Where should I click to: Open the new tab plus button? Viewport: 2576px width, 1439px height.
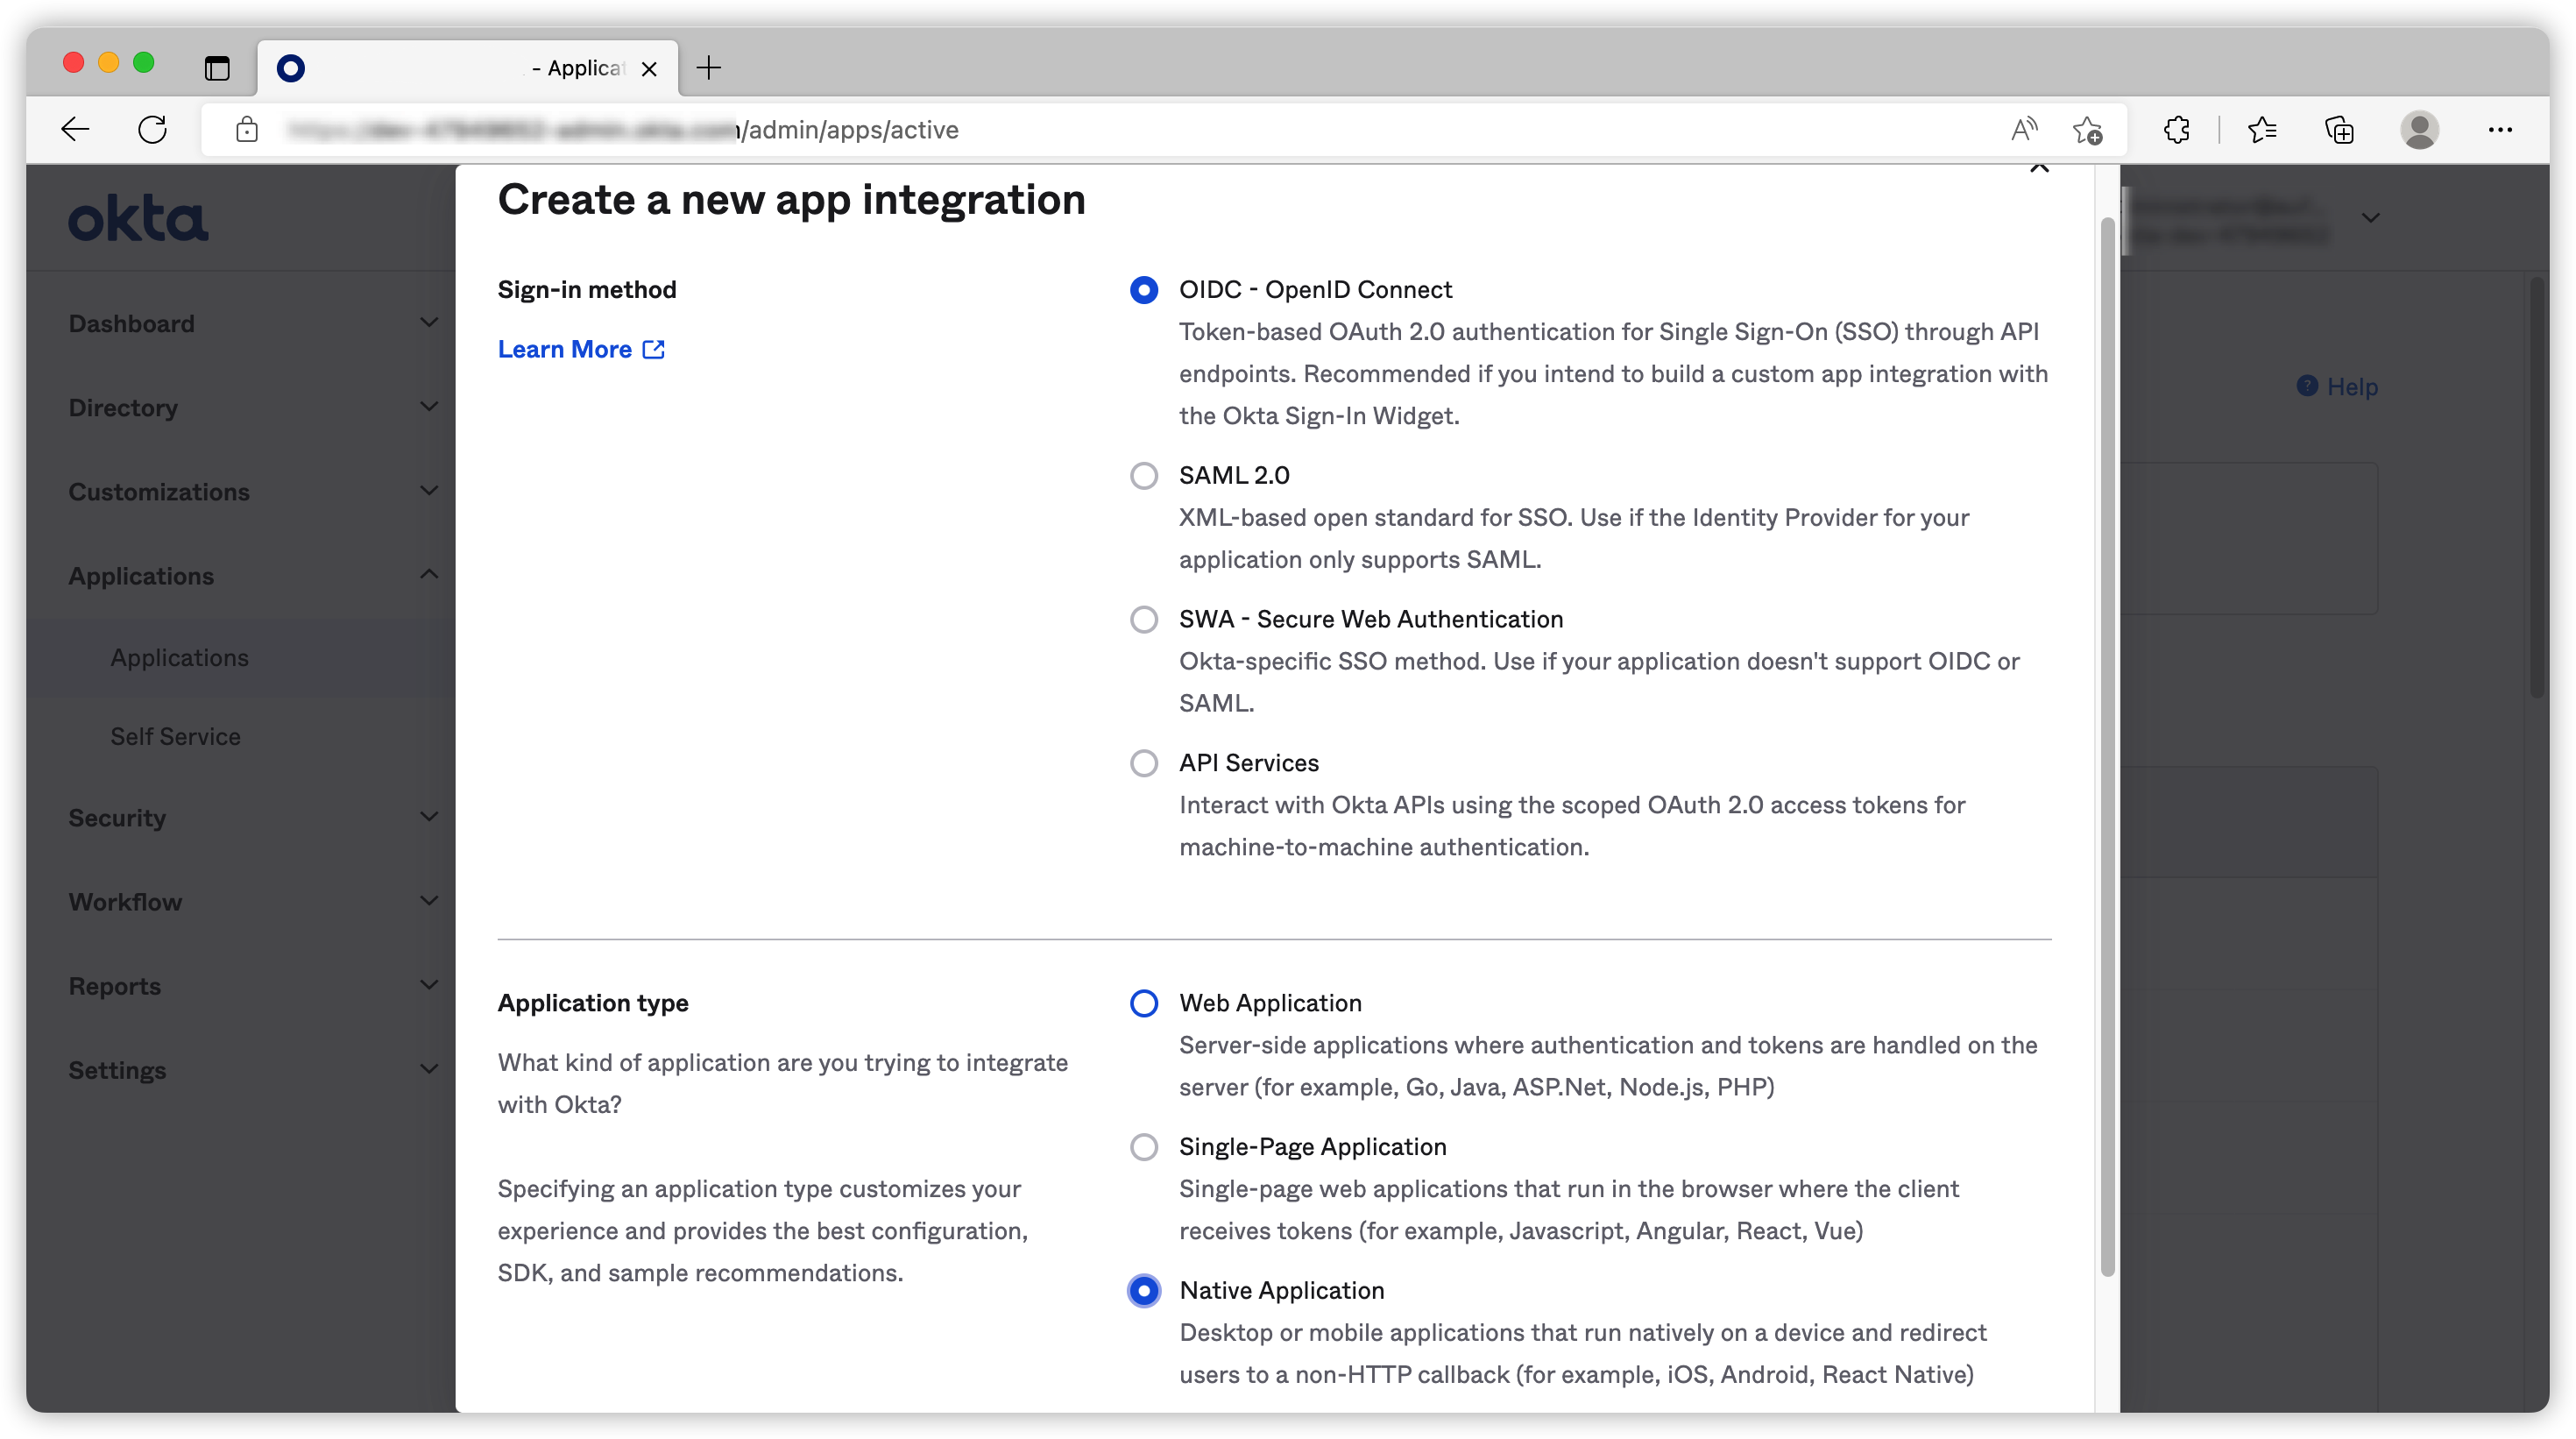(709, 68)
